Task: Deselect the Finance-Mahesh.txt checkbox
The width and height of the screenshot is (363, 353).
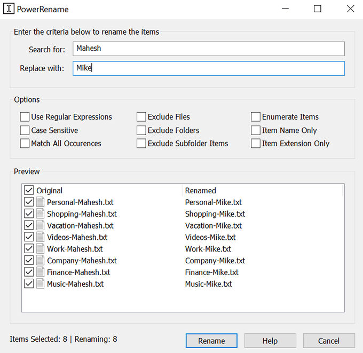Action: tap(29, 272)
